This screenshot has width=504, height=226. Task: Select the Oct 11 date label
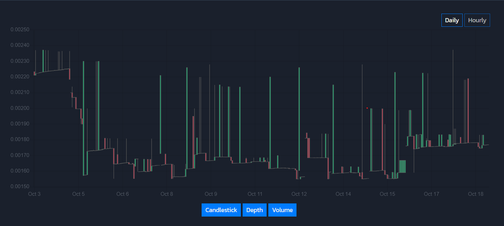tap(255, 194)
